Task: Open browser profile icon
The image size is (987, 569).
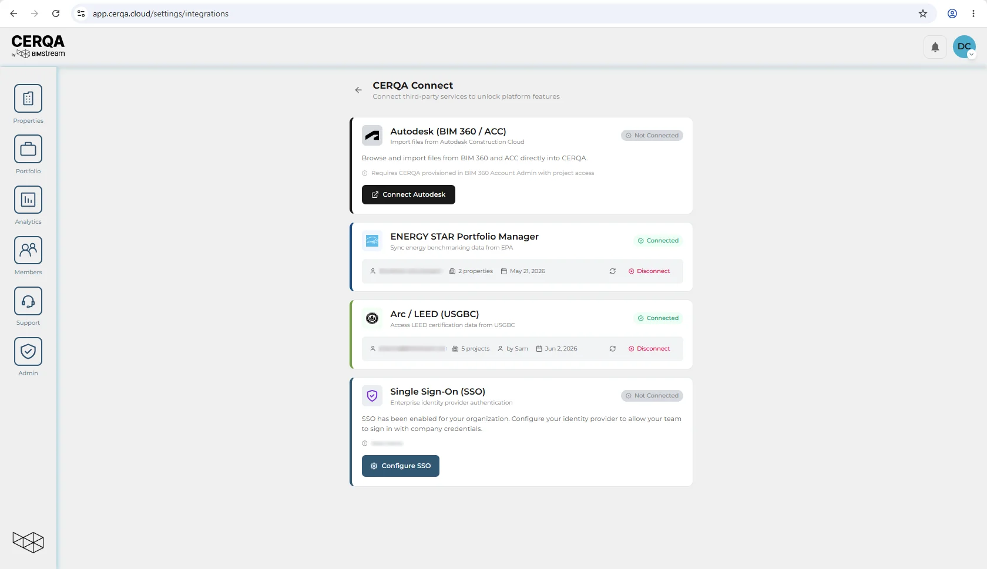Action: (x=952, y=14)
